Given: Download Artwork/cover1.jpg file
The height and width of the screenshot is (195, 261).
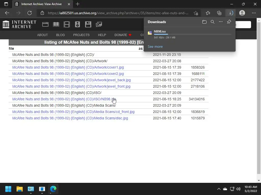Looking at the screenshot, I should point(68,67).
